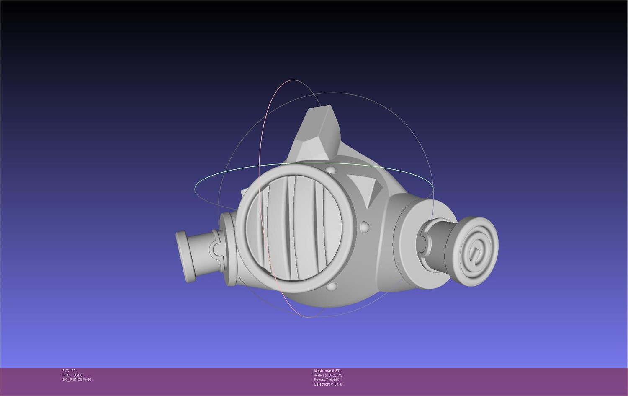Click the "FOV: 60" readout
The image size is (628, 396).
(69, 371)
